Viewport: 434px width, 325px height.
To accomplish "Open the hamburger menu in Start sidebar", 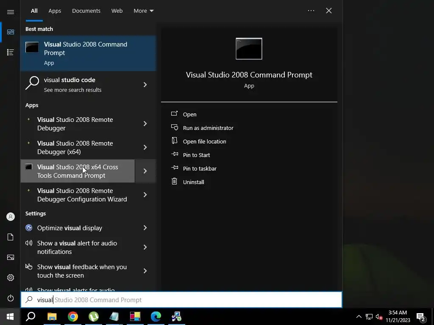I will click(11, 12).
